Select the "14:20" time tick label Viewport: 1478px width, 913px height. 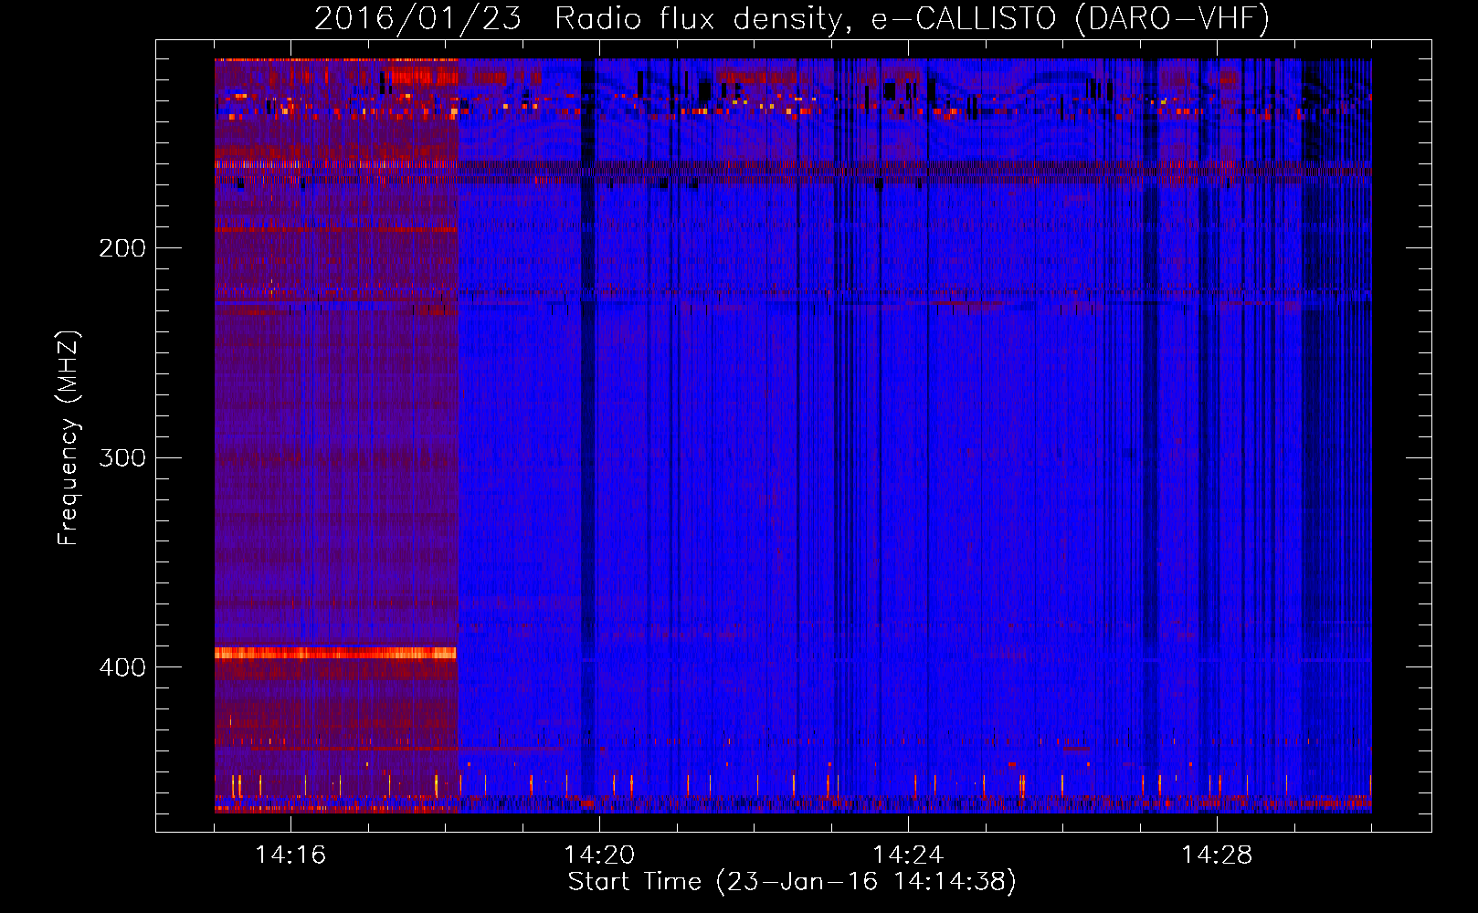[x=599, y=855]
